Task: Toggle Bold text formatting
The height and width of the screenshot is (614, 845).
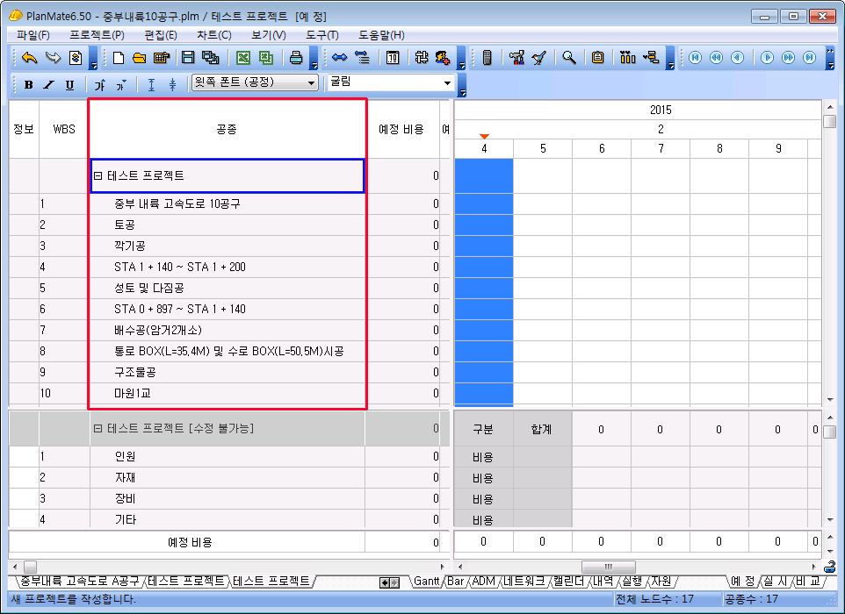Action: pos(28,84)
